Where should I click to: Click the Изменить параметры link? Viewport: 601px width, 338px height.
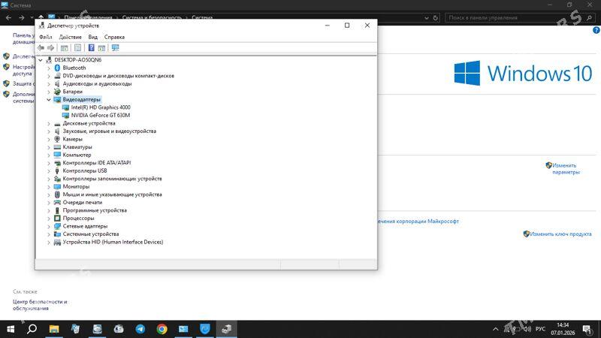coord(565,168)
